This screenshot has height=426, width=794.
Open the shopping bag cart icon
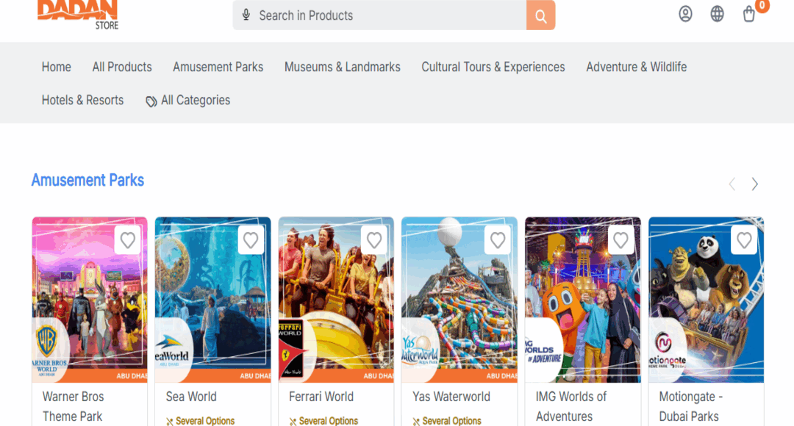point(749,14)
